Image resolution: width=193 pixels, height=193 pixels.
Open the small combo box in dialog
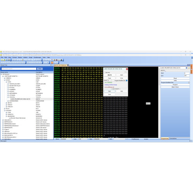109,80
